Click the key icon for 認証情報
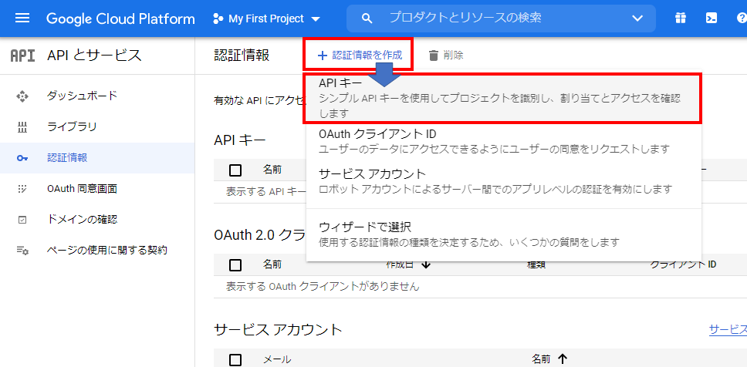This screenshot has width=747, height=367. (22, 157)
